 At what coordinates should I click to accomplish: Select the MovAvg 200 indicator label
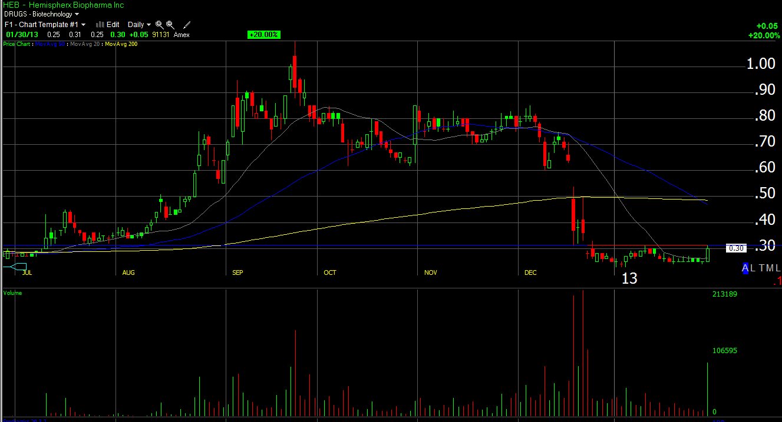pos(121,44)
